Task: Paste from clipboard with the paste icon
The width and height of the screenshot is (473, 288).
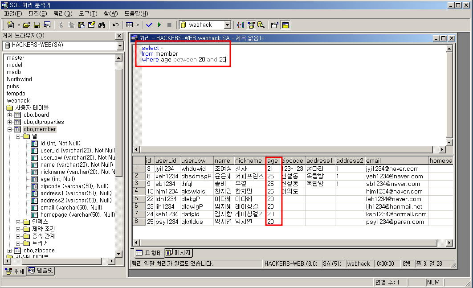Action: pos(81,25)
